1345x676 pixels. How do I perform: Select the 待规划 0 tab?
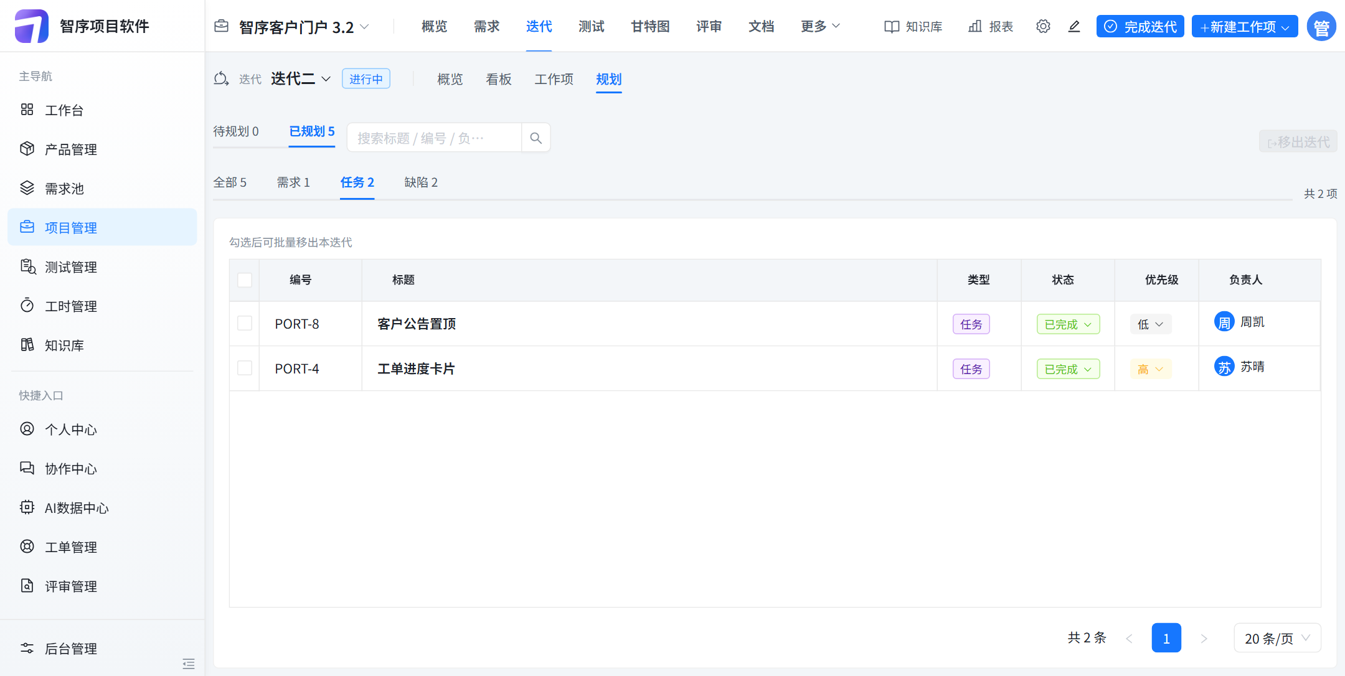pyautogui.click(x=236, y=131)
